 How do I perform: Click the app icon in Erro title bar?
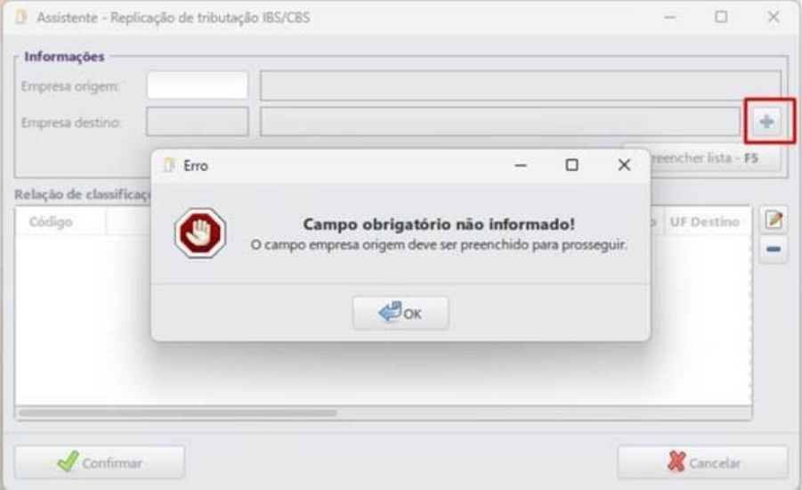169,166
